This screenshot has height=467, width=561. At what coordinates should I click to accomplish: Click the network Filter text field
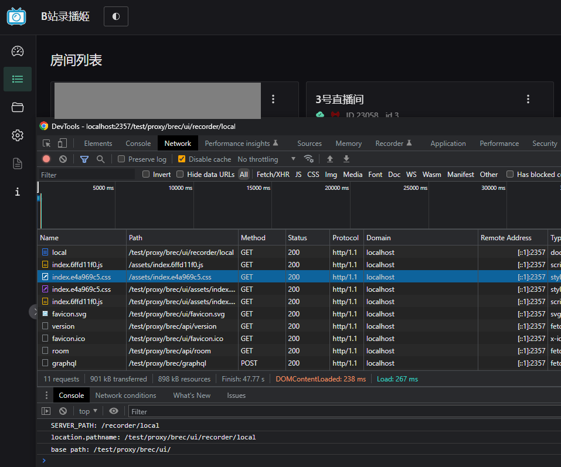click(x=87, y=175)
